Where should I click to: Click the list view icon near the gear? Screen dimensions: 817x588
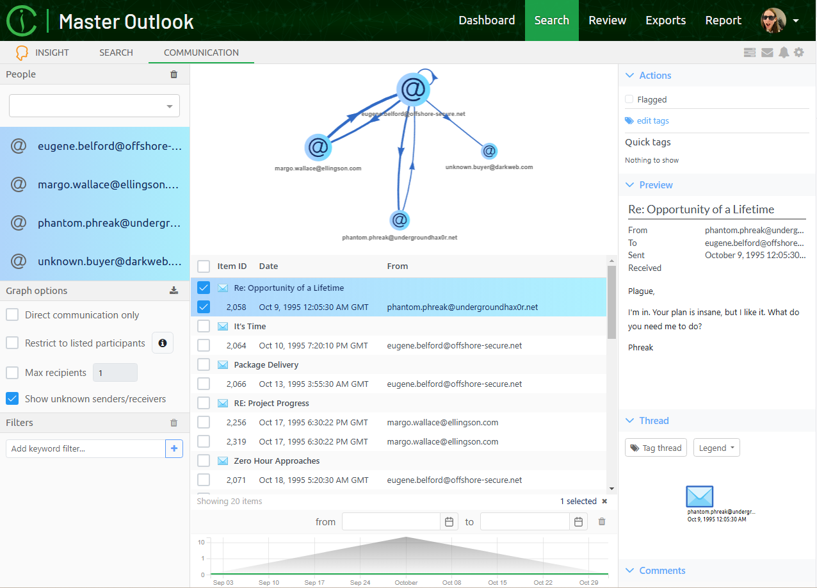pos(750,52)
